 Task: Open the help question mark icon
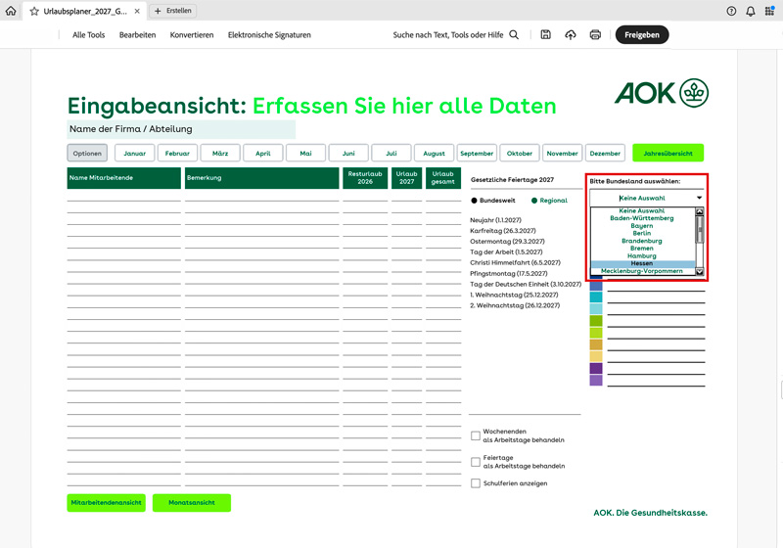[731, 11]
